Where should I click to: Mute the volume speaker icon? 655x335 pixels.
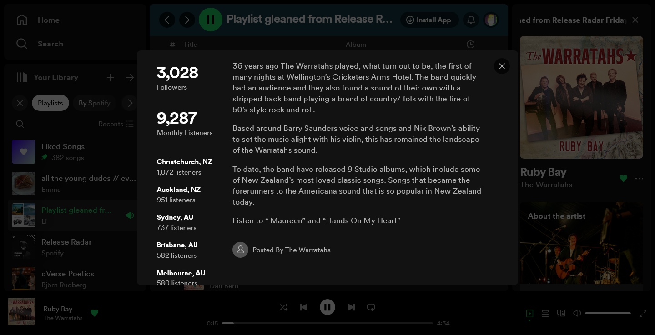coord(577,313)
